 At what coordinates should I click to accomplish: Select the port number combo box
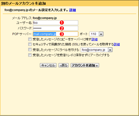[x=96, y=34]
